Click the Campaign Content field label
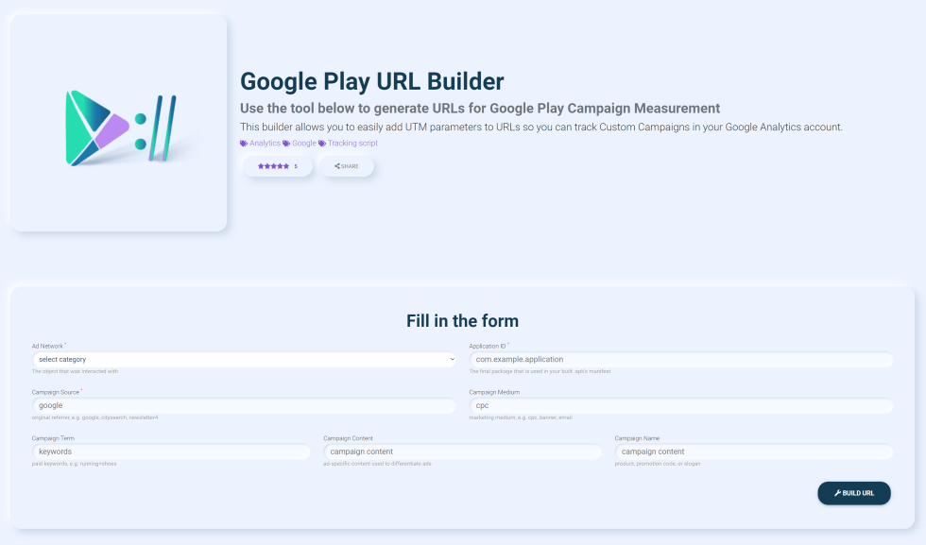 tap(348, 438)
